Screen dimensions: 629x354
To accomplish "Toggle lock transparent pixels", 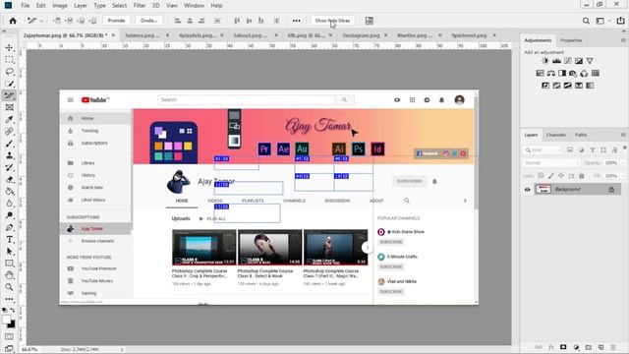I will [x=541, y=176].
